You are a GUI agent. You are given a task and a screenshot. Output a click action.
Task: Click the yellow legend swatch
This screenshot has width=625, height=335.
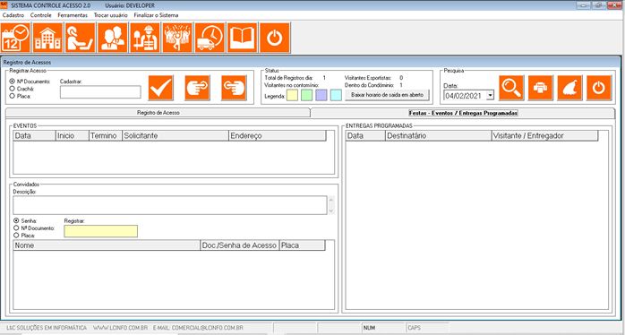[292, 95]
